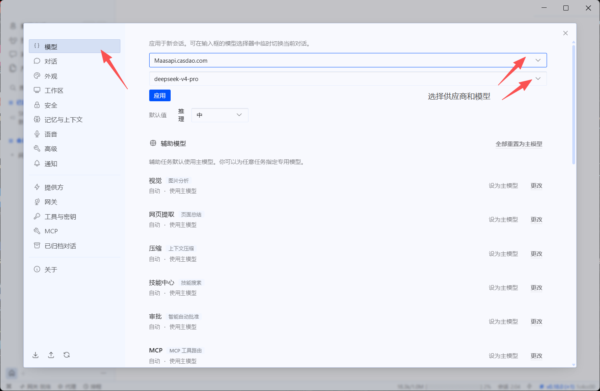Click the blue 应用 button
The image size is (600, 391).
pyautogui.click(x=160, y=95)
